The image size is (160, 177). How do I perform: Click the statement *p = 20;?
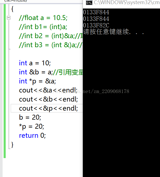tap(32, 127)
